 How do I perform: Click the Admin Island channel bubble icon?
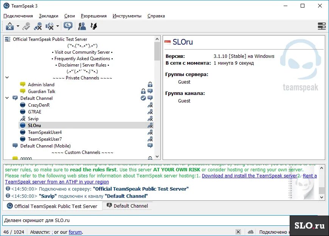23,84
